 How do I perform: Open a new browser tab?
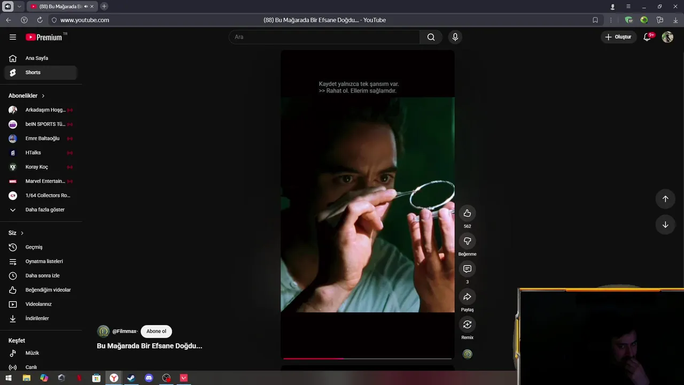(104, 6)
